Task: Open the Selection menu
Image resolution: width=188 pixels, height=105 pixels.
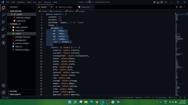Action: [21, 2]
